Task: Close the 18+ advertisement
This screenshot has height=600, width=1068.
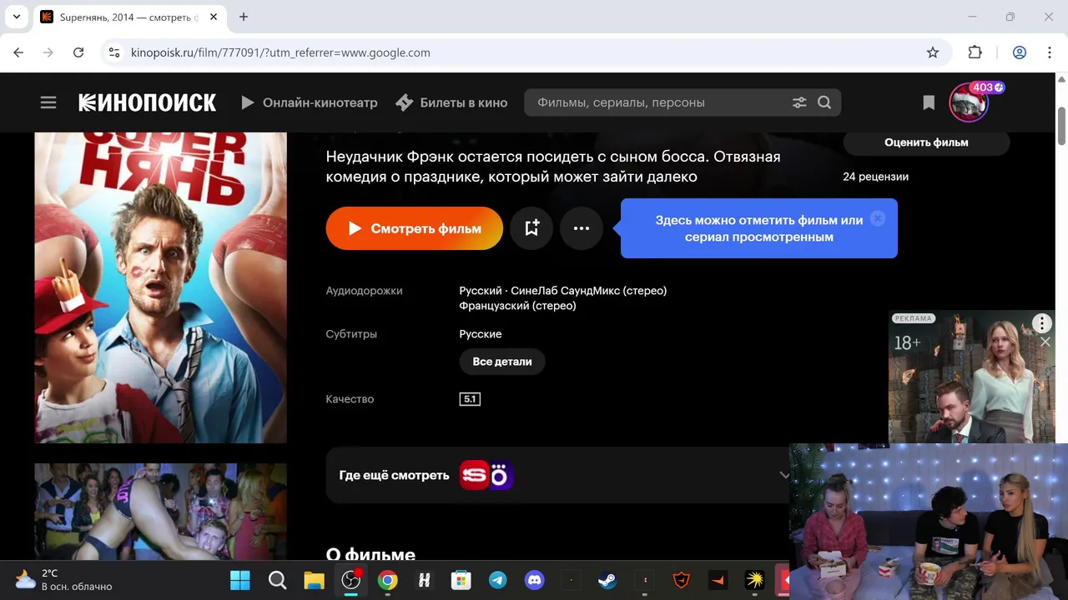Action: pos(1045,342)
